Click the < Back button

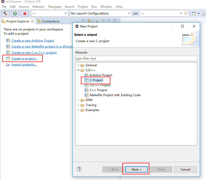click(x=114, y=169)
